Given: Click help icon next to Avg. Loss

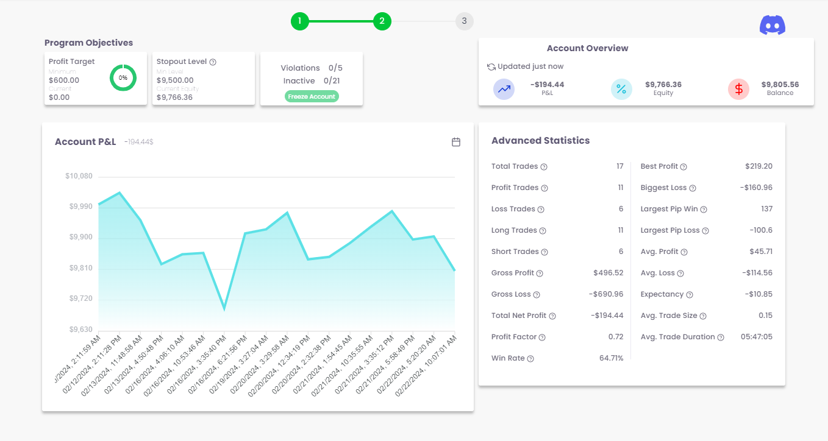Looking at the screenshot, I should (x=680, y=273).
